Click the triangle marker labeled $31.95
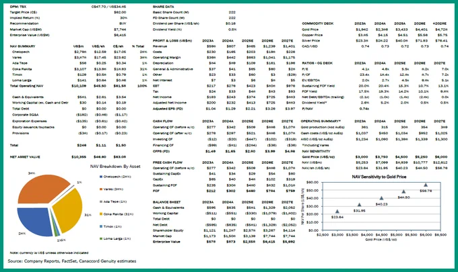Screen dimensions: 458x272 pyautogui.click(x=359, y=205)
